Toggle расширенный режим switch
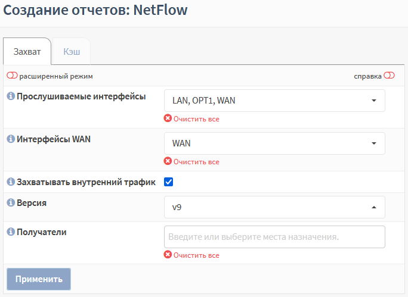This screenshot has width=408, height=297. (x=12, y=76)
